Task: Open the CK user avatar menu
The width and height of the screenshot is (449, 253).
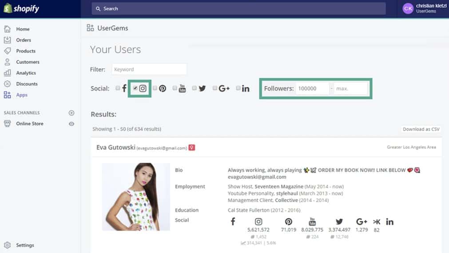Action: coord(408,8)
